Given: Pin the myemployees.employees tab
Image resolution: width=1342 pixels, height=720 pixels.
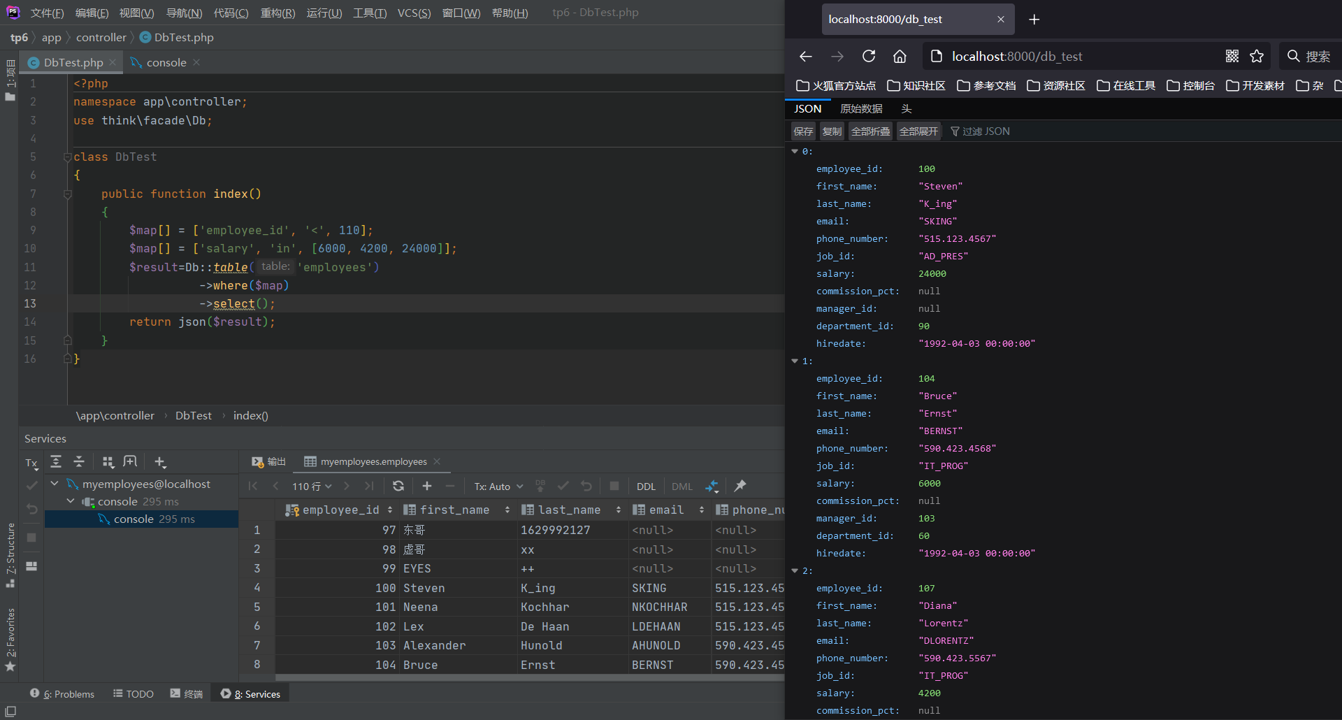Looking at the screenshot, I should point(740,486).
